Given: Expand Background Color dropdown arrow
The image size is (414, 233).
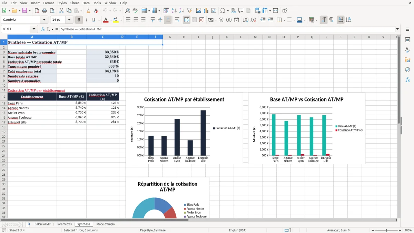Looking at the screenshot, I should tap(121, 20).
